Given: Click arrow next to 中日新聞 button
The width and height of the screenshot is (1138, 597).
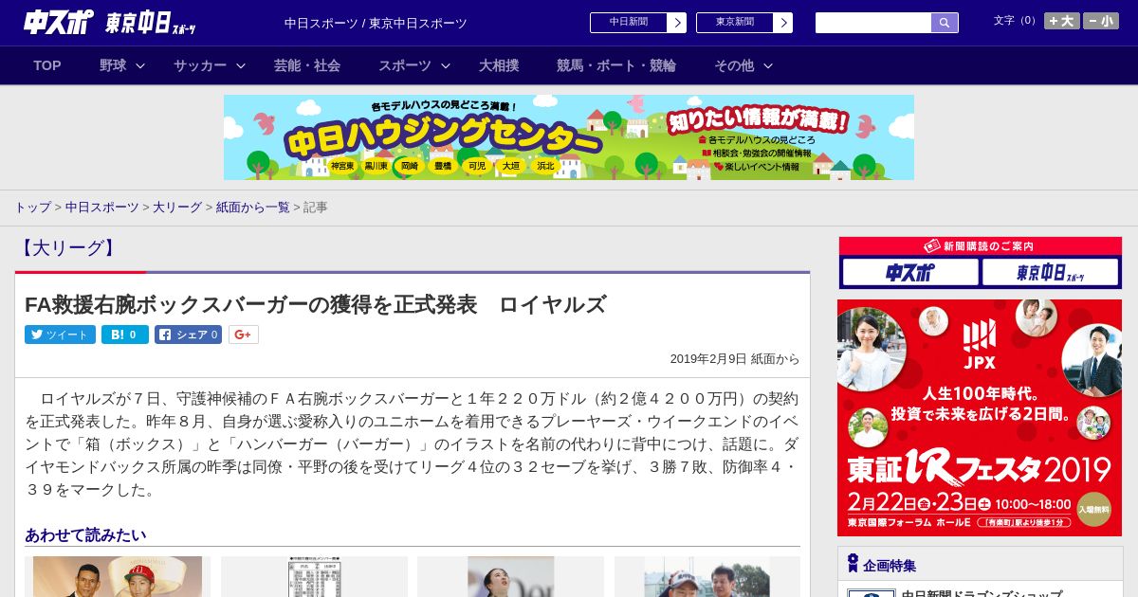Looking at the screenshot, I should tap(676, 23).
